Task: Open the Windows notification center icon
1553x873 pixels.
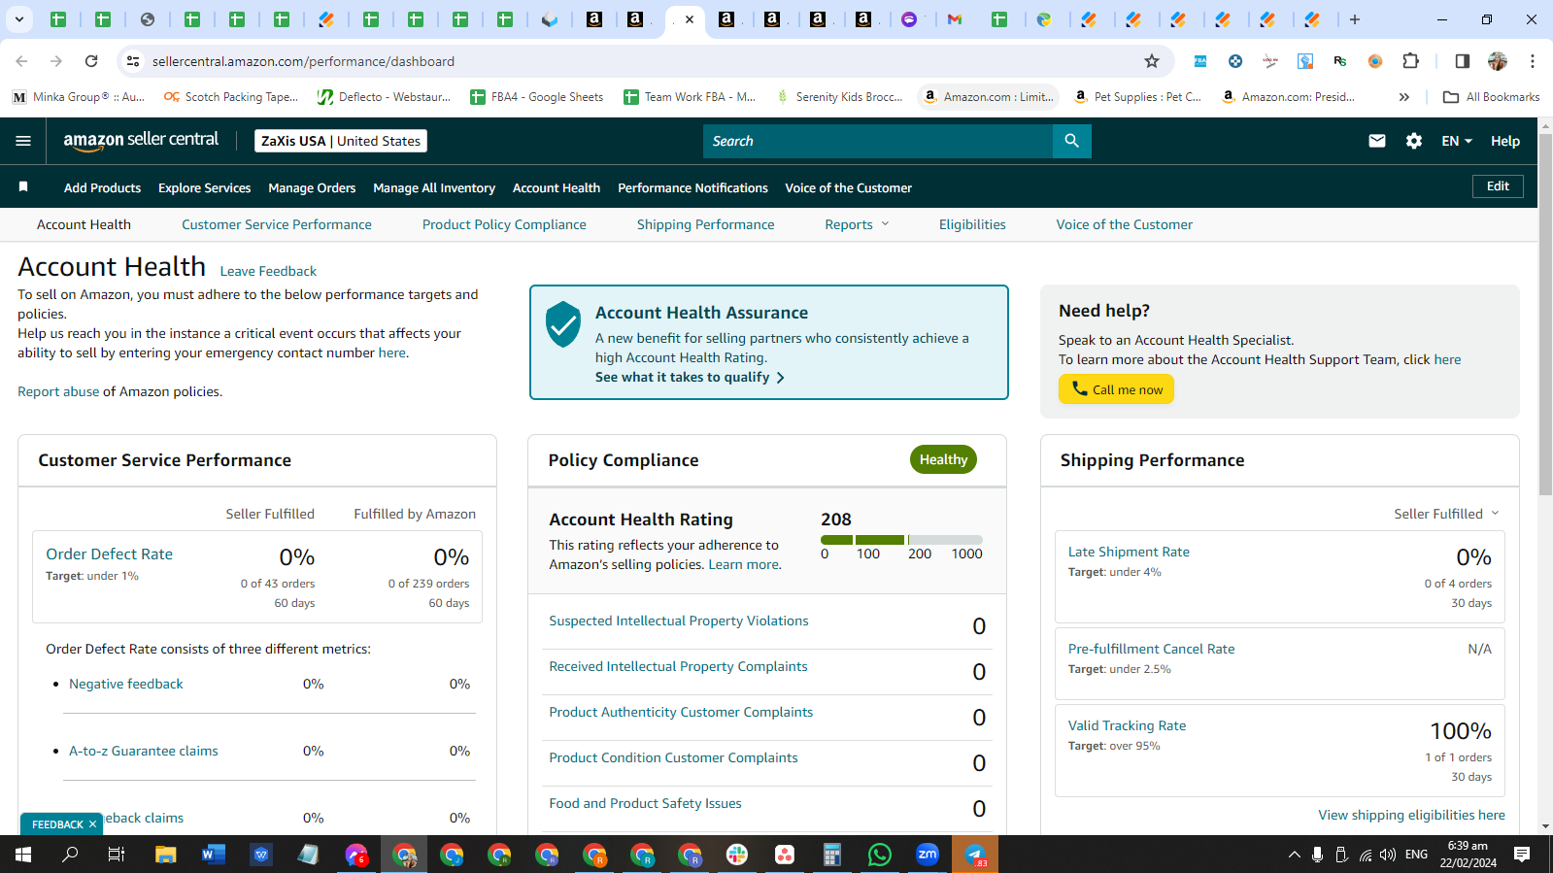Action: tap(1522, 855)
